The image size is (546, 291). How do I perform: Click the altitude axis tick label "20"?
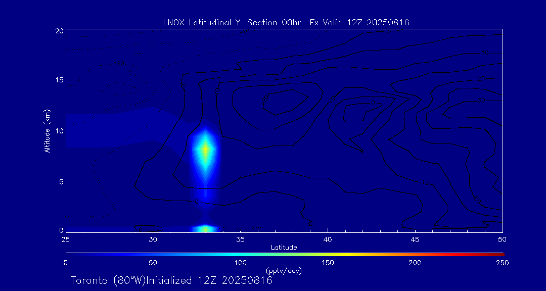click(x=60, y=30)
